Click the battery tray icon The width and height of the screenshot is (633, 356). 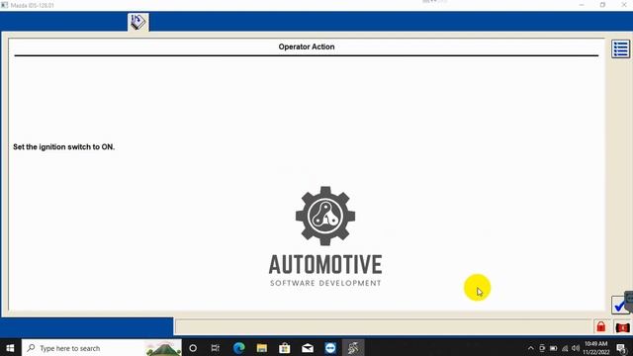pyautogui.click(x=554, y=348)
